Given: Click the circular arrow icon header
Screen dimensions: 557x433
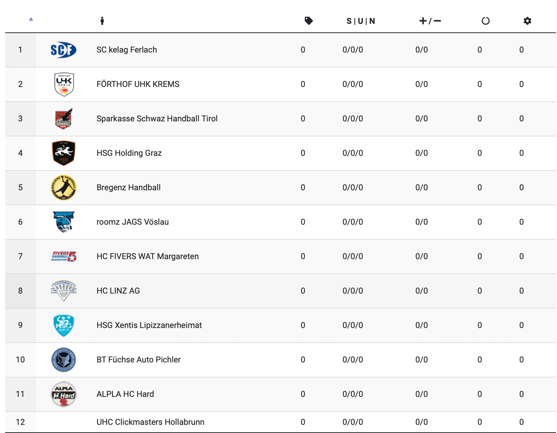Looking at the screenshot, I should 485,21.
